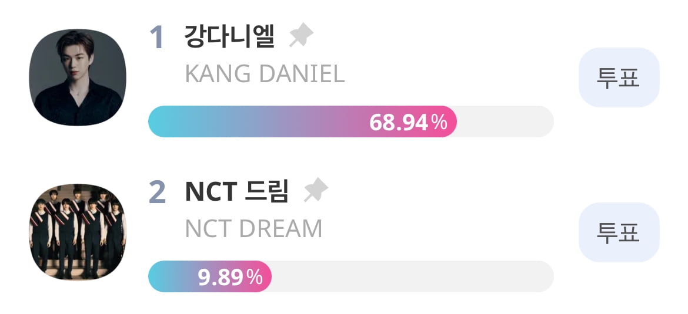Pin 강다니엘 using the pushpin icon
The height and width of the screenshot is (314, 688).
pyautogui.click(x=301, y=35)
